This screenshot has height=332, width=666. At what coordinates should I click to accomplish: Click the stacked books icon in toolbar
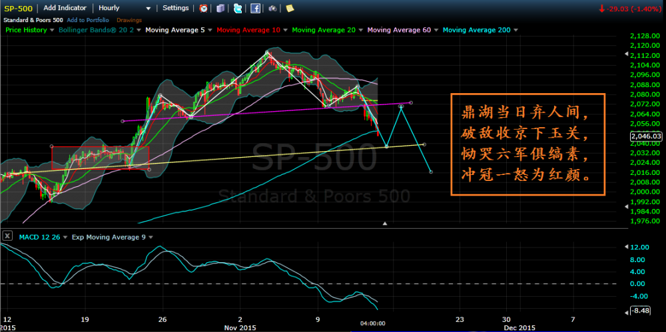[220, 8]
